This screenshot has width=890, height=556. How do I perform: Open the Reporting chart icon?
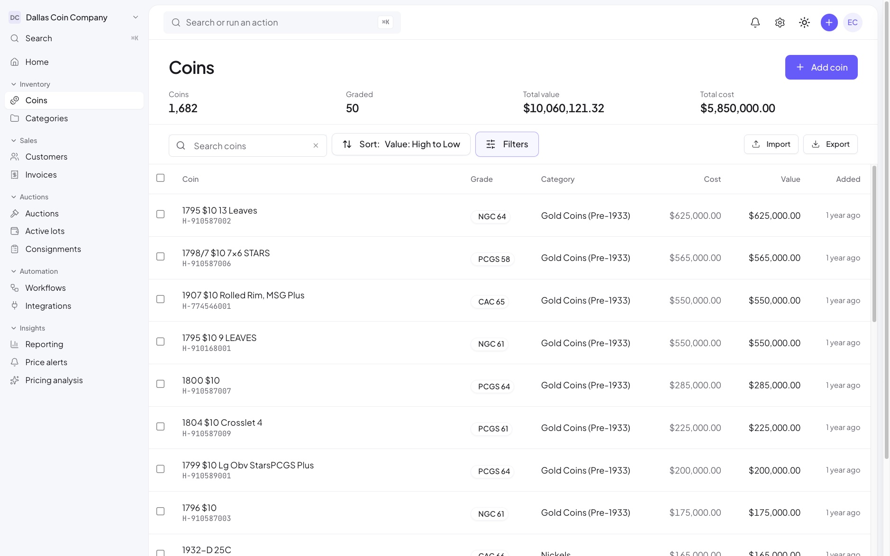coord(15,344)
